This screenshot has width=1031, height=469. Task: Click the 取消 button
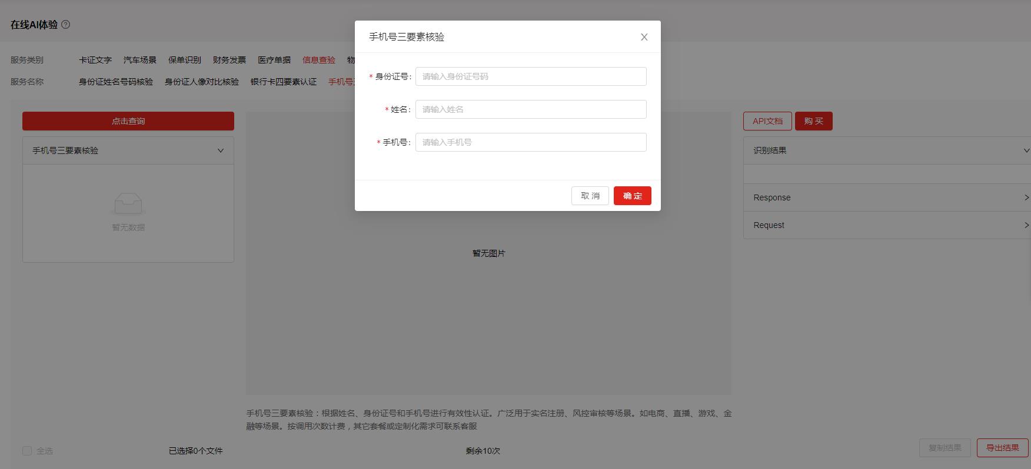point(590,196)
